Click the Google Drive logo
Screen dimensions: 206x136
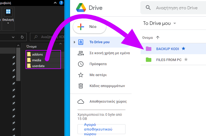tap(81, 8)
